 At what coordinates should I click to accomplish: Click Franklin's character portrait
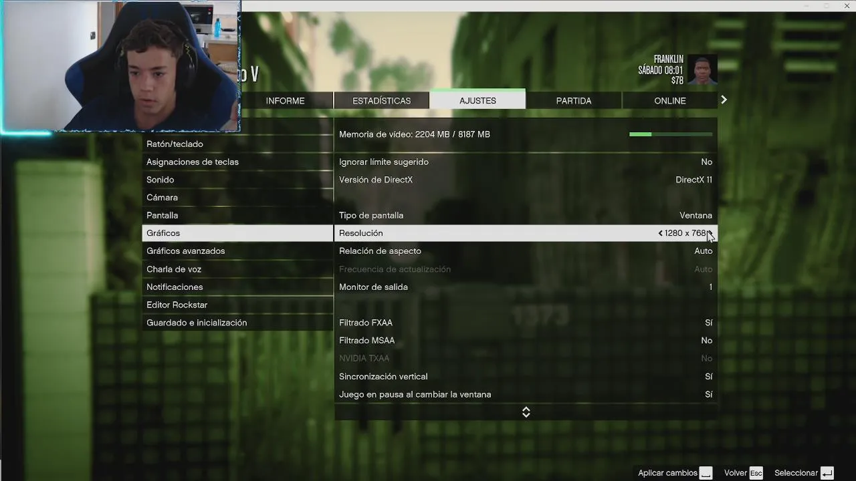702,69
